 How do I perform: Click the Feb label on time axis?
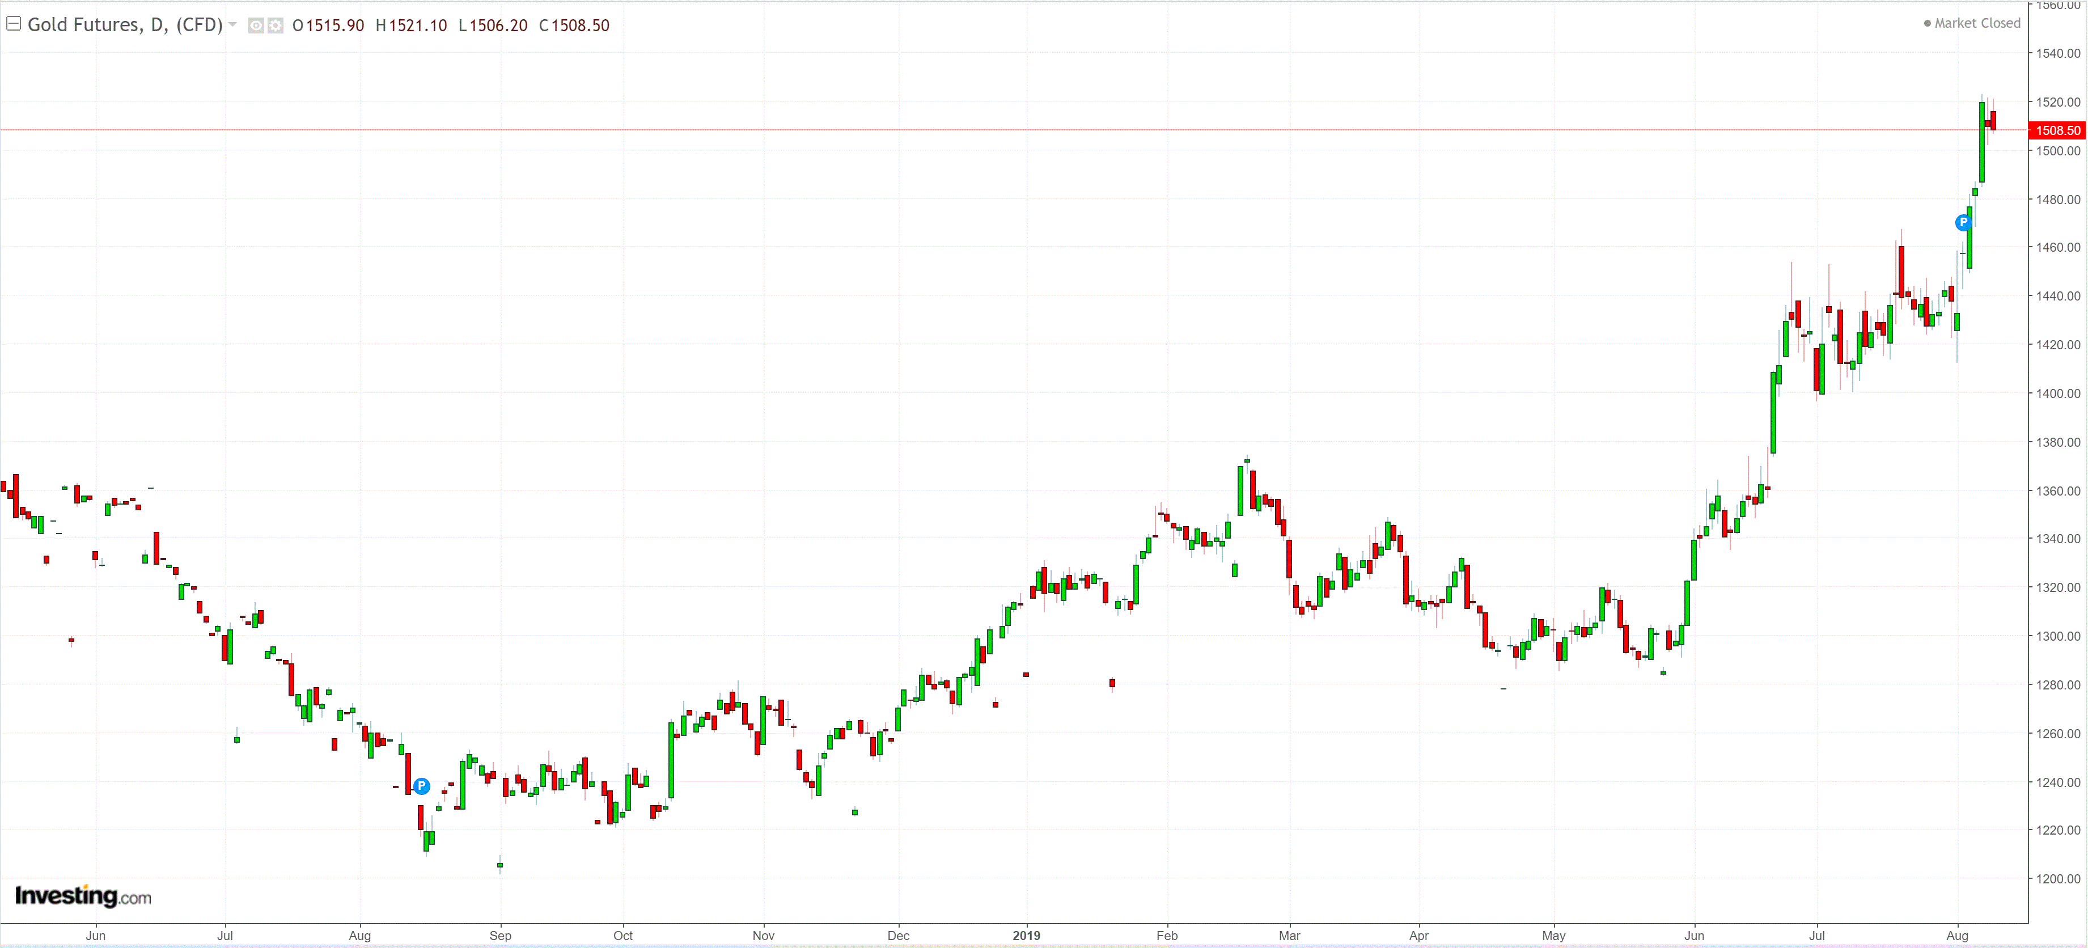coord(1166,935)
